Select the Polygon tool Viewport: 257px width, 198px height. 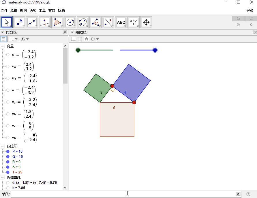click(x=57, y=22)
